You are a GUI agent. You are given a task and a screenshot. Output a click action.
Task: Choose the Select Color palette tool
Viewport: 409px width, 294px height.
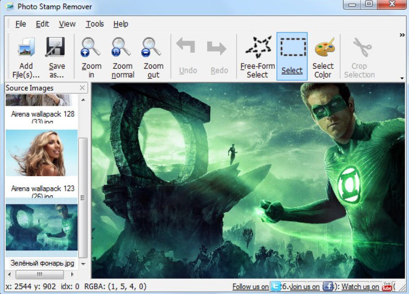pos(323,48)
